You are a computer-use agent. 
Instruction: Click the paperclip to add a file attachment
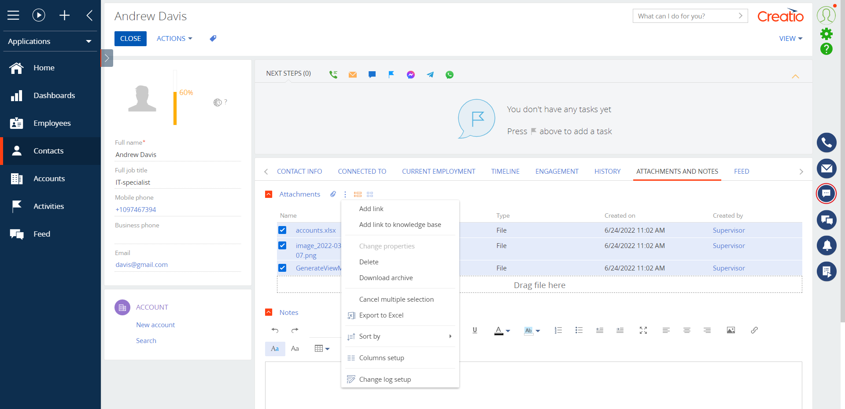pyautogui.click(x=332, y=194)
